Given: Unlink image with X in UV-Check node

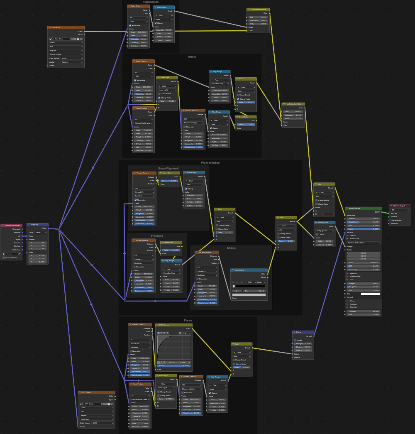Looking at the screenshot, I should (112, 404).
